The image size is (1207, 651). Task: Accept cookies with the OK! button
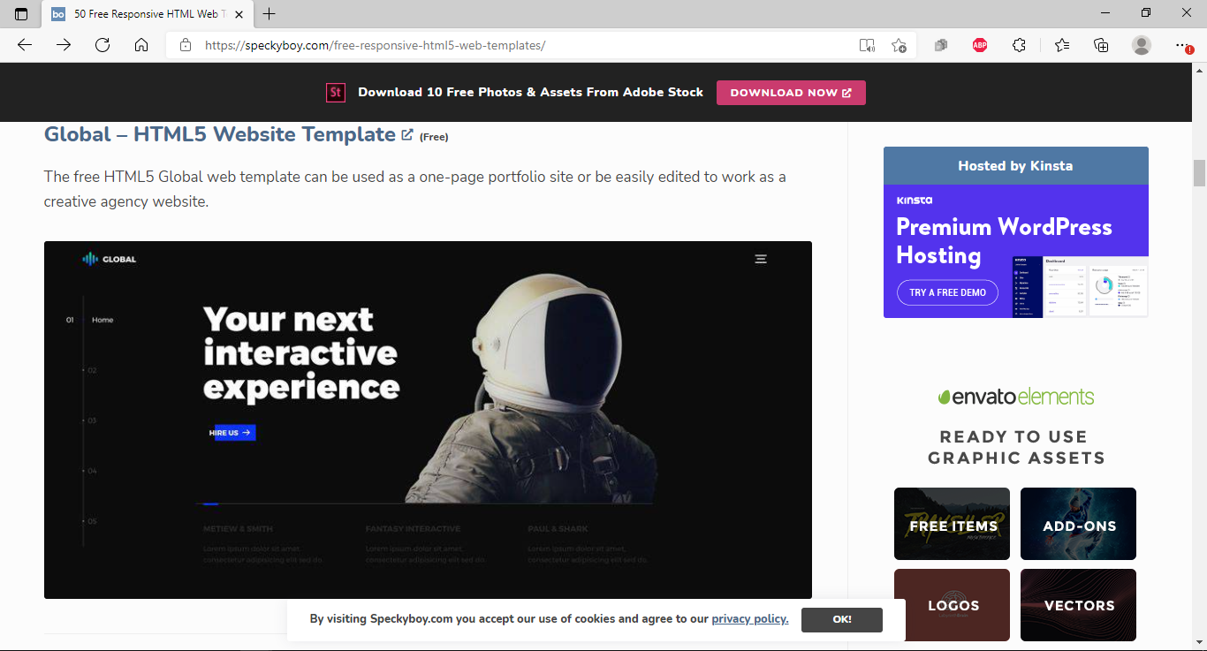click(x=841, y=619)
